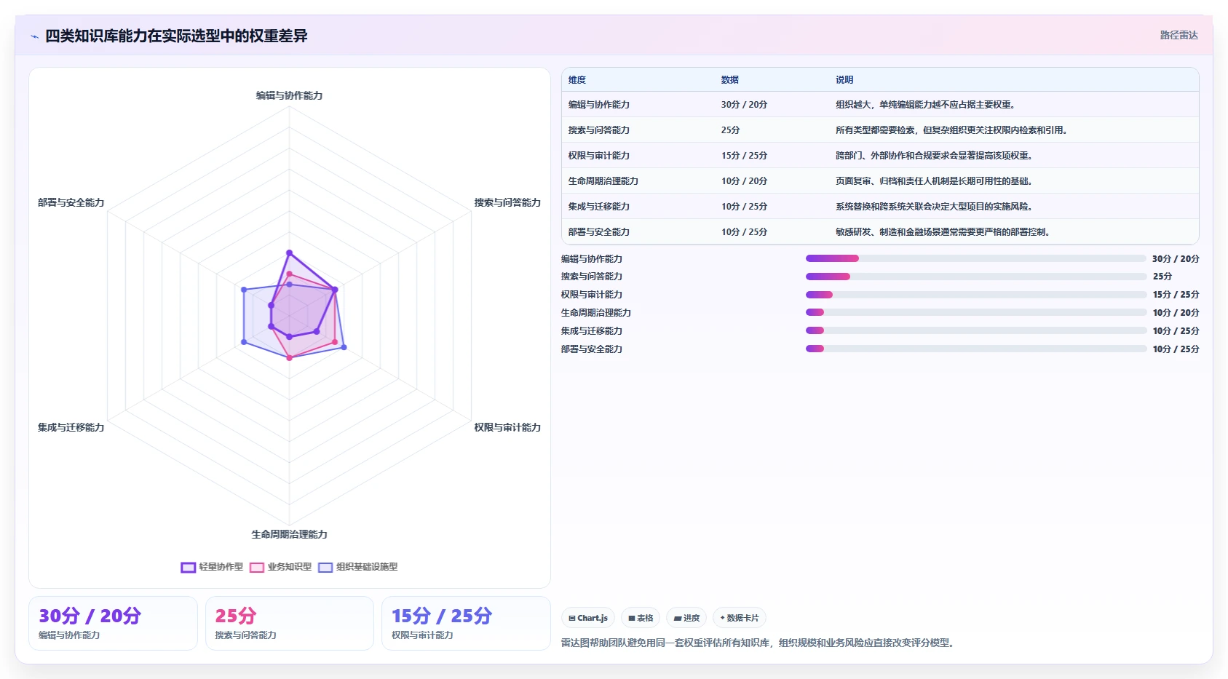Screen dimensions: 1228x679
Task: Click the table value 15分 / 25分
Action: [744, 156]
